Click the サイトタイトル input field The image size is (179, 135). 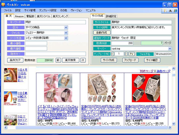(141, 22)
